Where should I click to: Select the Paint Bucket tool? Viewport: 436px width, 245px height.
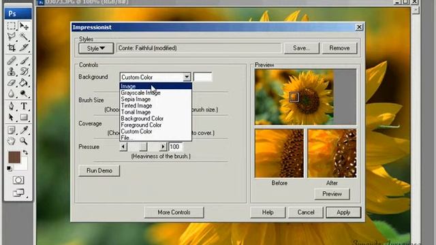pyautogui.click(x=25, y=82)
